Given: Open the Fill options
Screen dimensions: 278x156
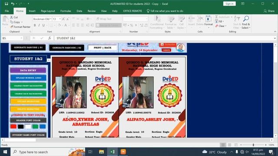Looking at the screenshot, I should pos(219,21).
